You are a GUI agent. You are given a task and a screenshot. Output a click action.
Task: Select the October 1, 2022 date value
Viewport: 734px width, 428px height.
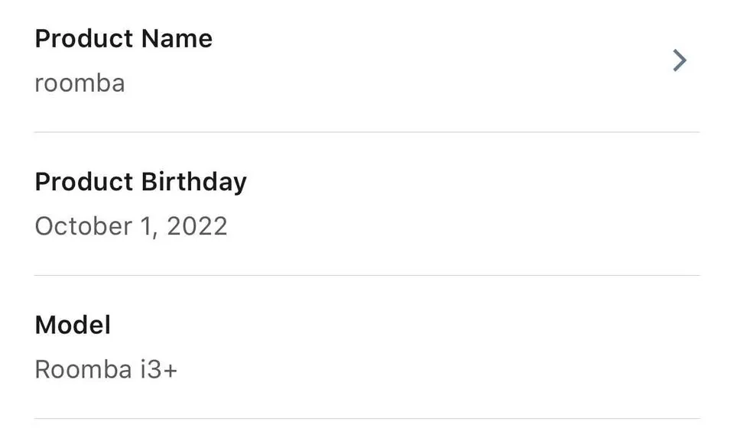[x=131, y=226]
